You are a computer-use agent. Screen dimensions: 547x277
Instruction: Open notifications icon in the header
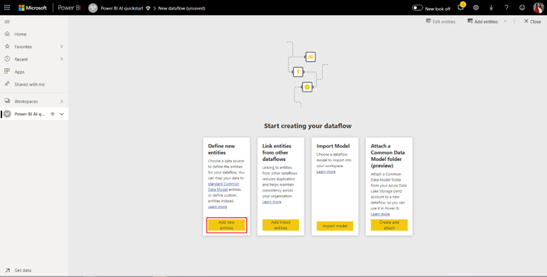[461, 8]
